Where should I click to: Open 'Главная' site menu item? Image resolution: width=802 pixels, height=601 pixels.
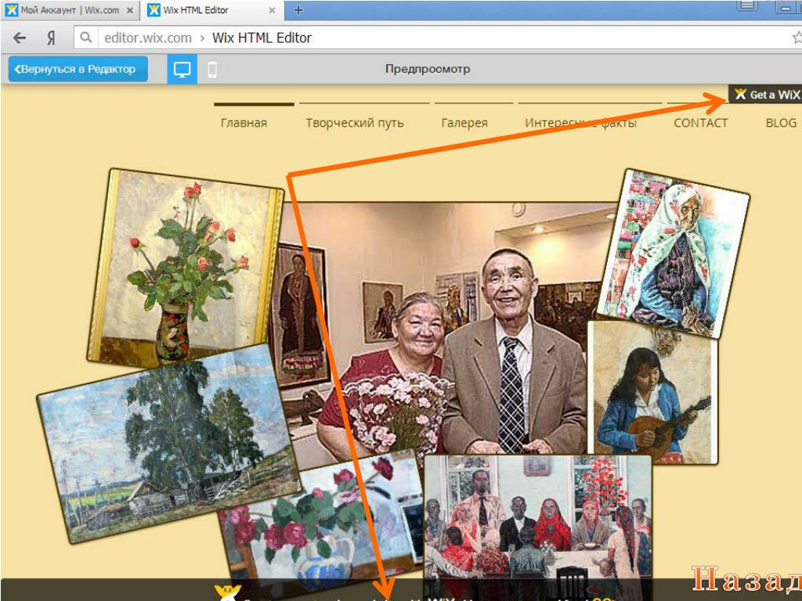(244, 123)
